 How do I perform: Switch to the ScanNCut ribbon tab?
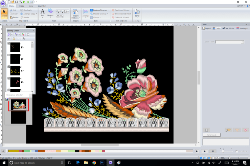(41, 6)
